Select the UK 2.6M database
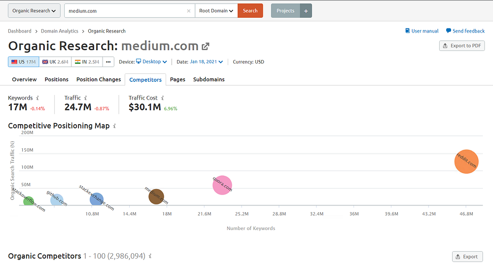Screen dimensions: 493x264 point(55,62)
